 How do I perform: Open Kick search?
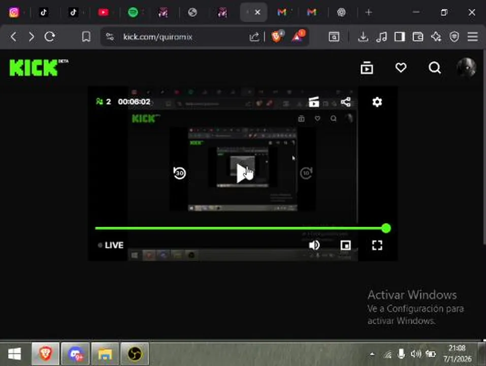(435, 68)
